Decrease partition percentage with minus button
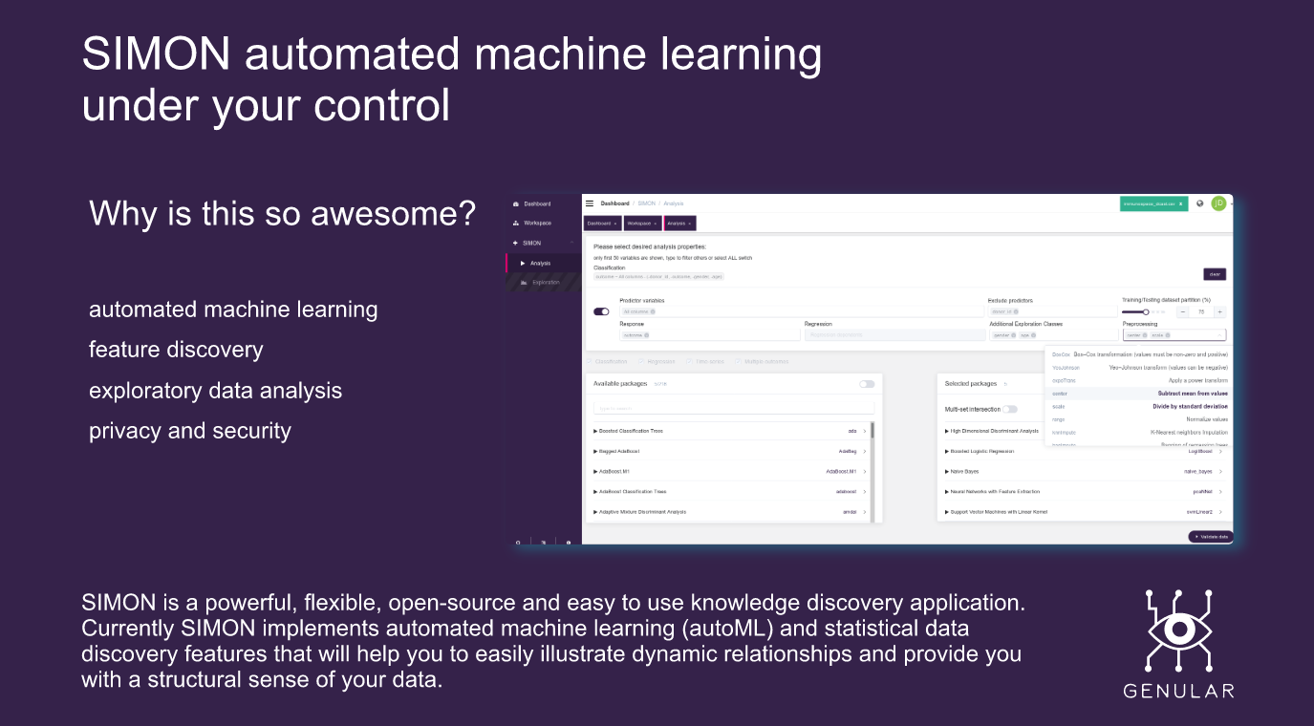This screenshot has height=726, width=1314. pos(1183,312)
